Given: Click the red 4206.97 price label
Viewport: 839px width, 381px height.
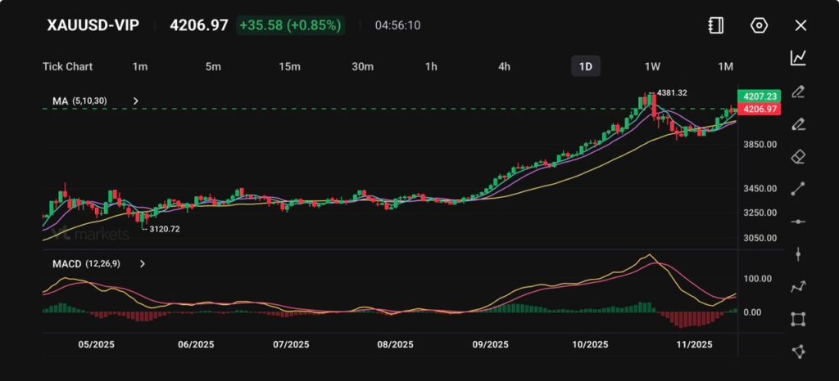Looking at the screenshot, I should click(x=759, y=109).
